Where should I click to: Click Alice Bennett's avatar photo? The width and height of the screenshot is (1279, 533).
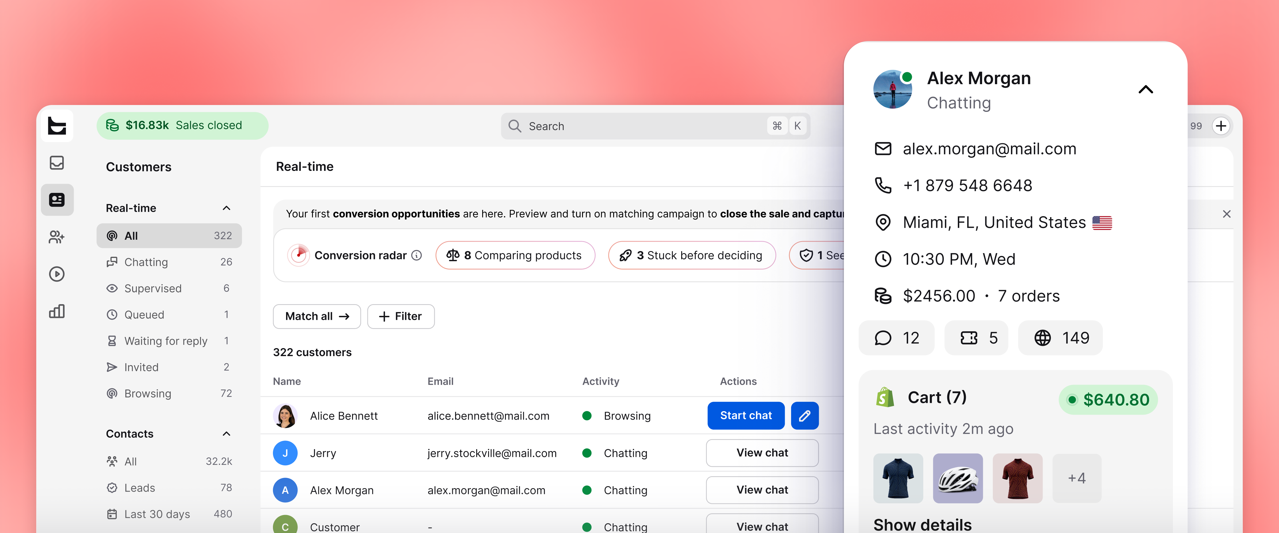pyautogui.click(x=285, y=415)
